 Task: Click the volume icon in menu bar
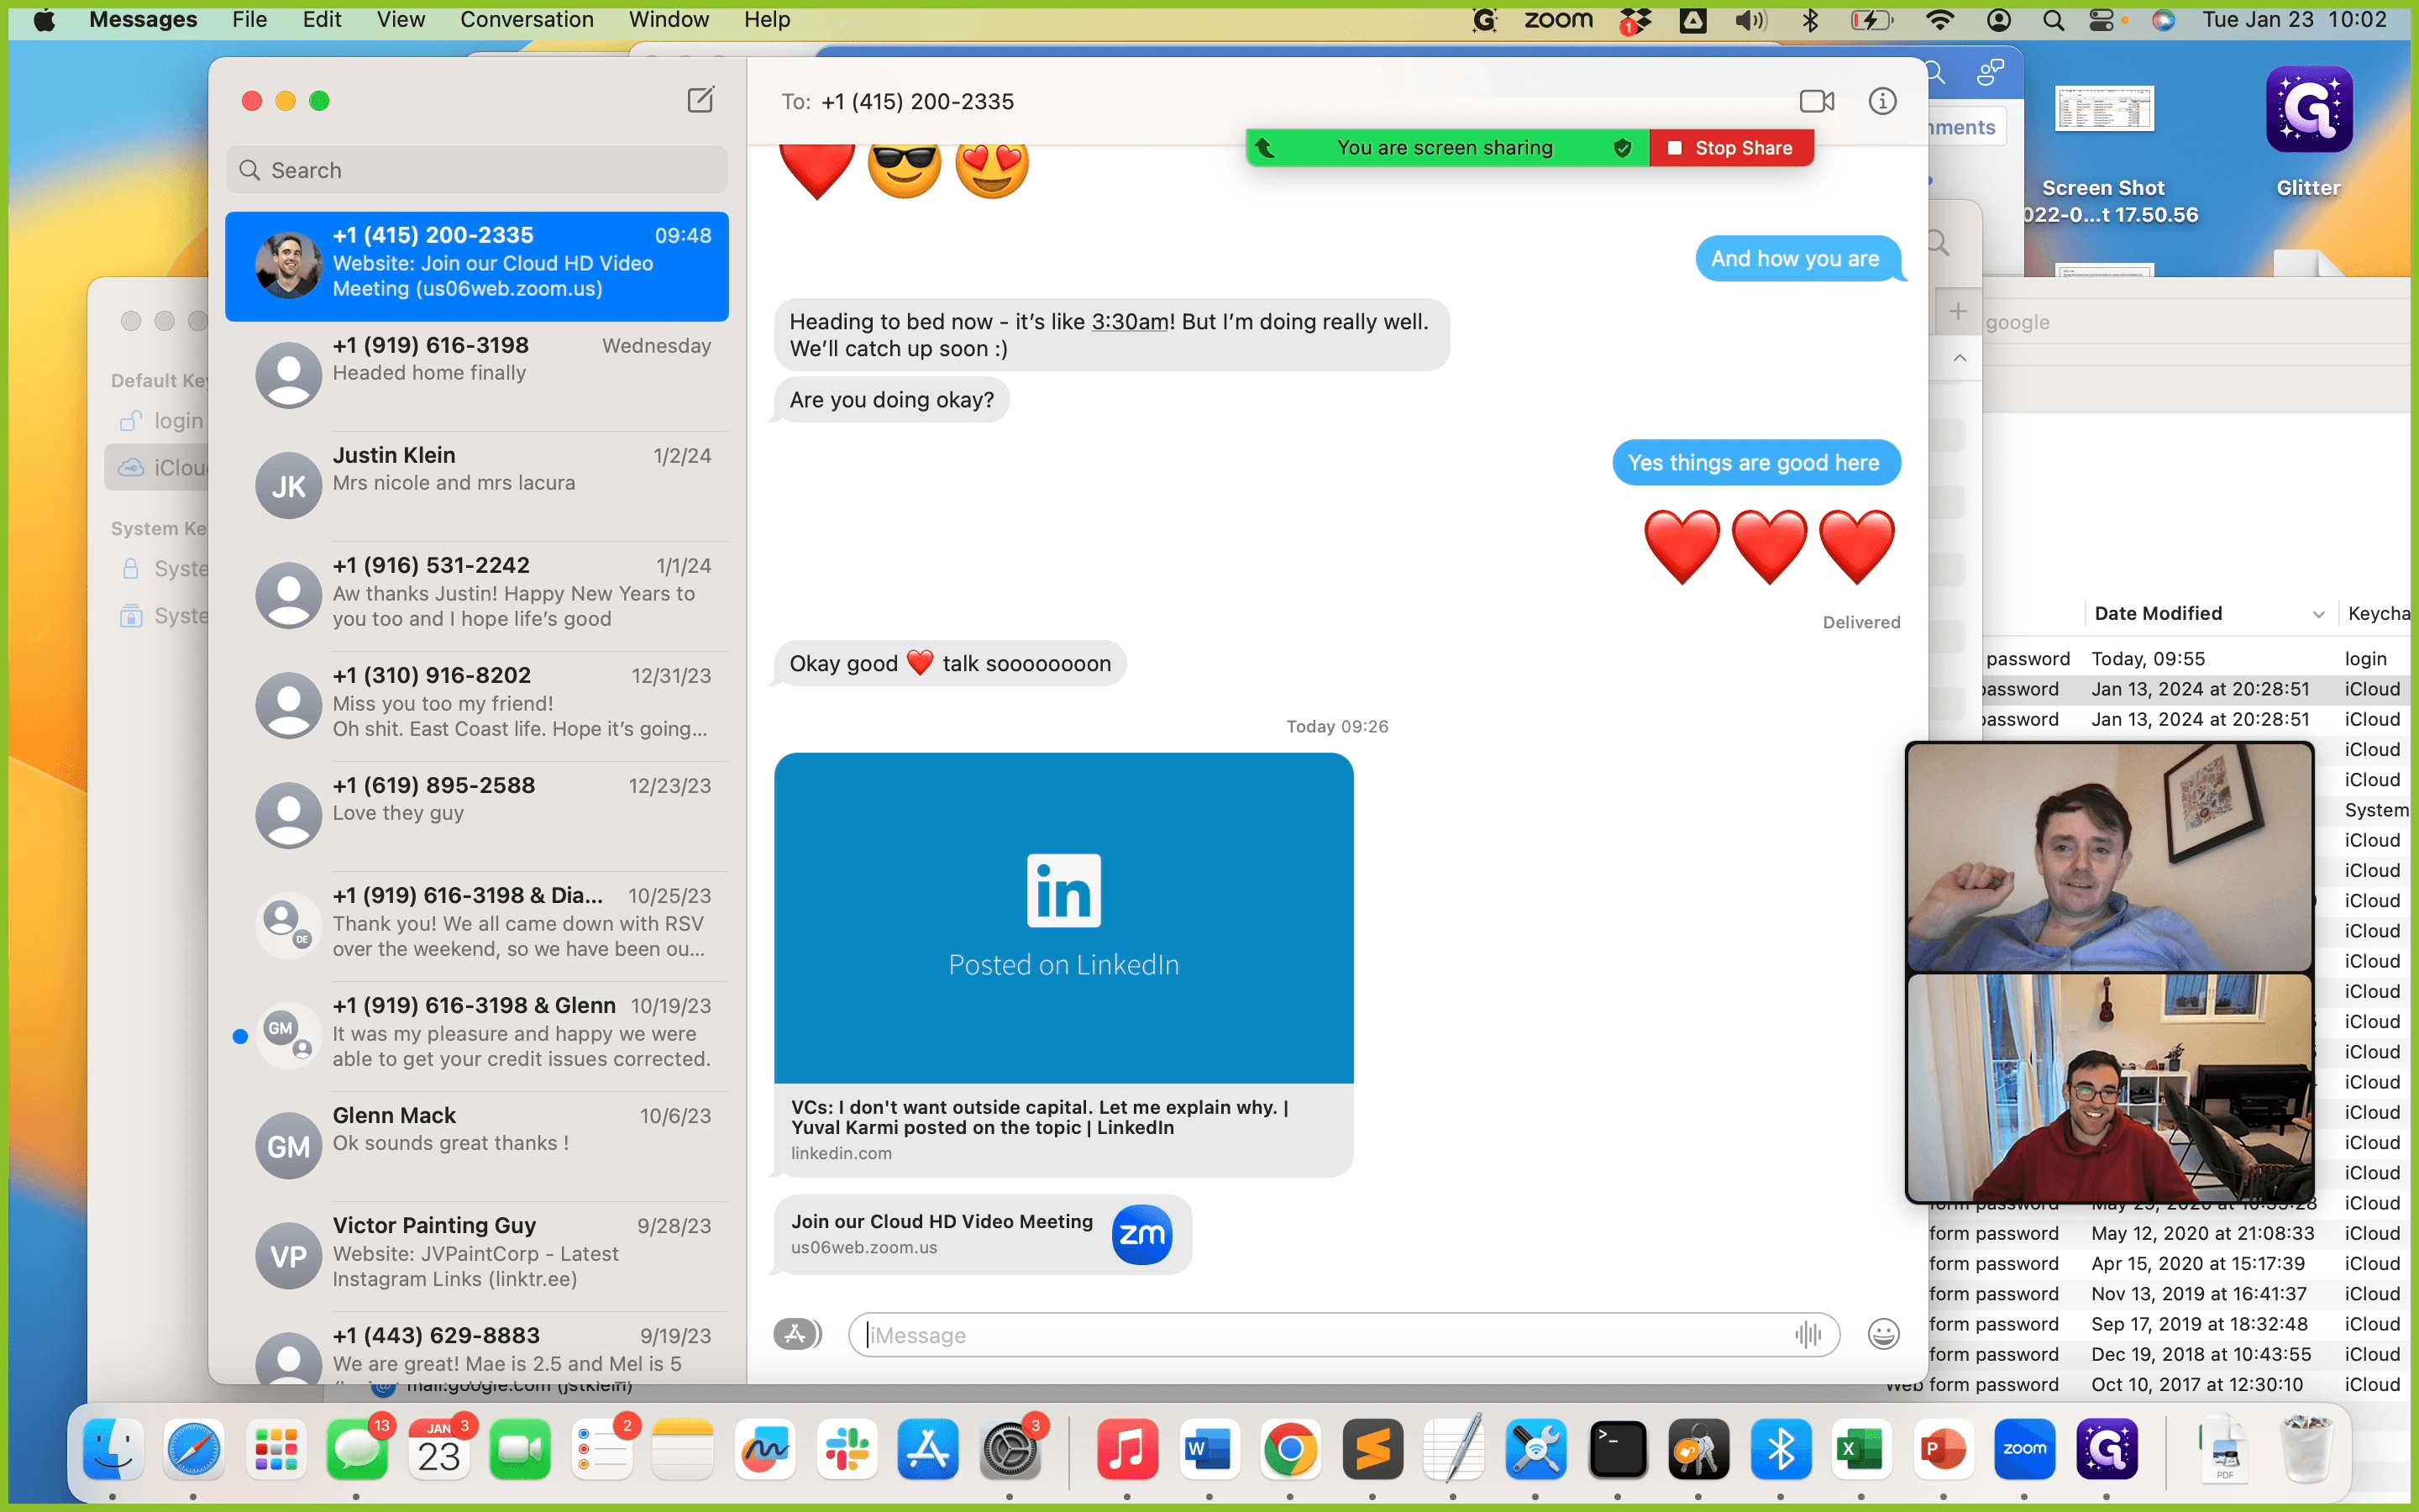(x=1751, y=20)
